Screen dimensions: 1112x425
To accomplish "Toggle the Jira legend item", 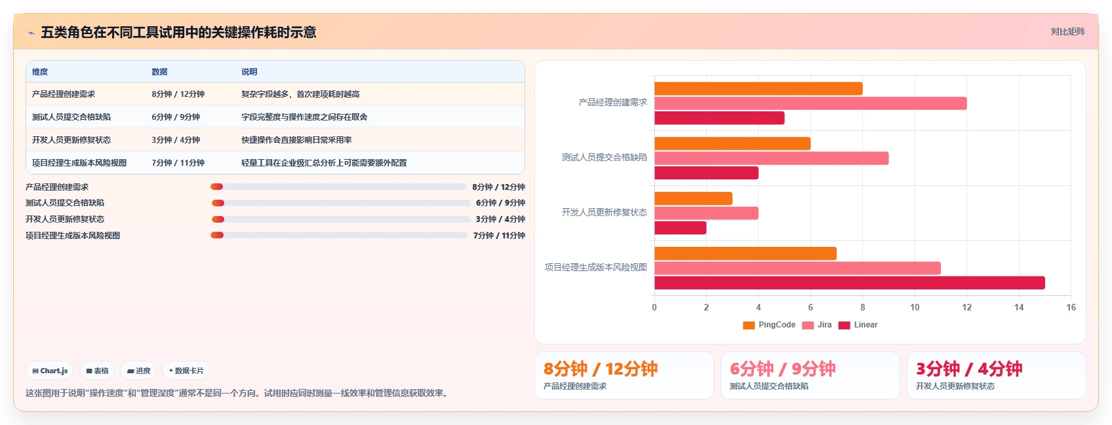I will pyautogui.click(x=817, y=325).
